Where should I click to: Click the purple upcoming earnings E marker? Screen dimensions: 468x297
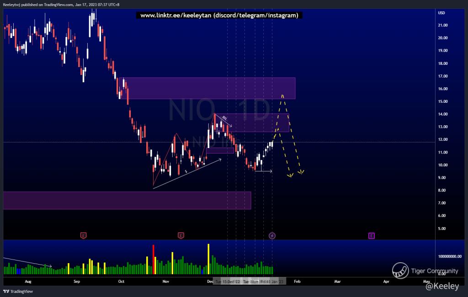[371, 236]
